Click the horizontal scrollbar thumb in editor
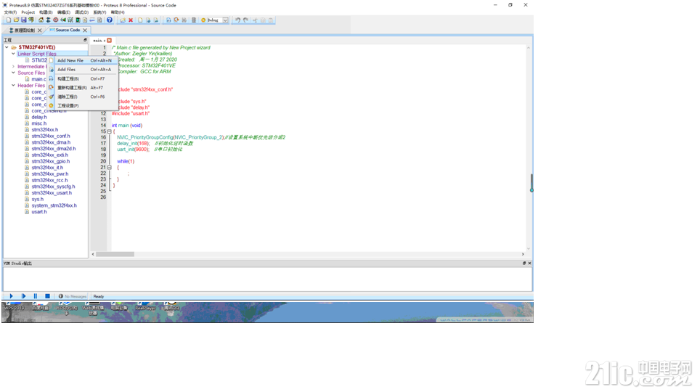The width and height of the screenshot is (697, 392). 115,254
